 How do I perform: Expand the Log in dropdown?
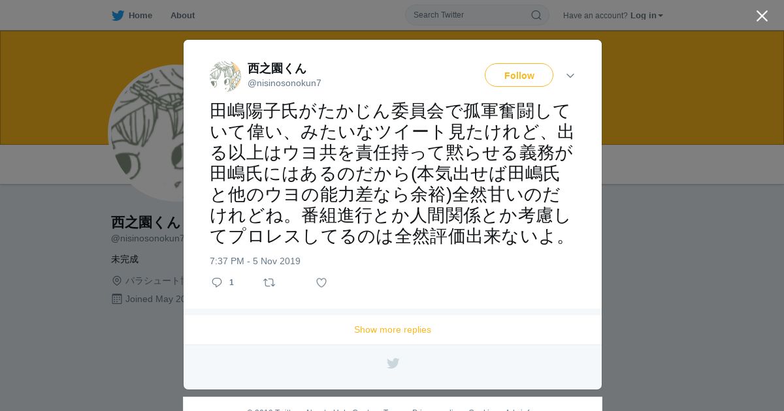click(646, 16)
